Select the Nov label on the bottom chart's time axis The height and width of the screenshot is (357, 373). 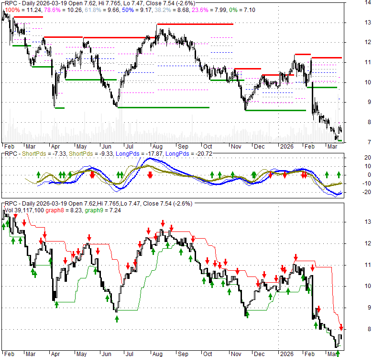click(x=236, y=354)
